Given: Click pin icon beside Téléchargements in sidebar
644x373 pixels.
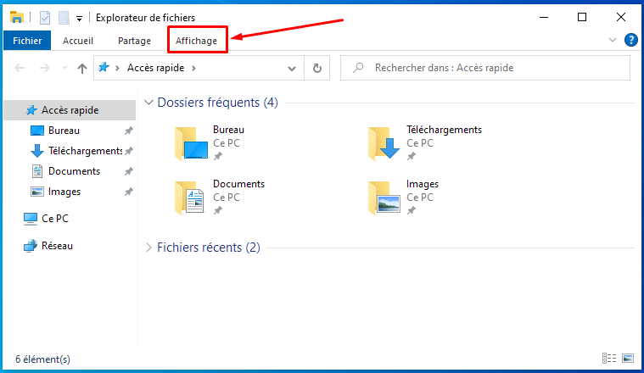Looking at the screenshot, I should 129,151.
